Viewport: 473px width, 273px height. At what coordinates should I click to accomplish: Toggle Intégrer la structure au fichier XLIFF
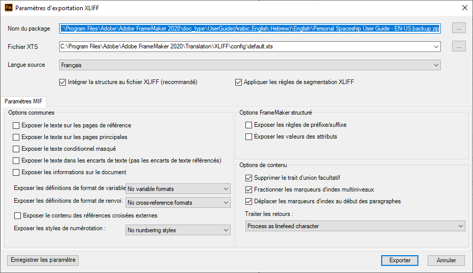63,82
